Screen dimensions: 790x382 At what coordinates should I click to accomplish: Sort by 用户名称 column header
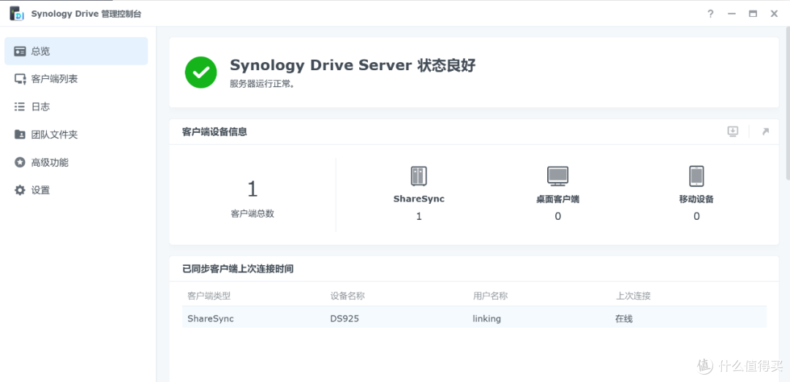coord(489,295)
